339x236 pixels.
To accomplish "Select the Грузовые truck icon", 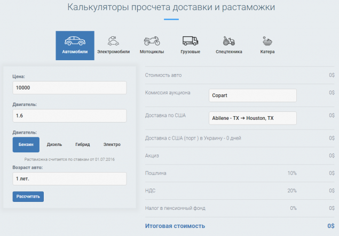I will 190,41.
